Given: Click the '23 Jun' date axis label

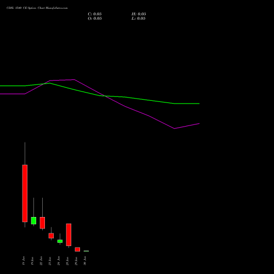Looking at the screenshot, I should pos(50,261).
